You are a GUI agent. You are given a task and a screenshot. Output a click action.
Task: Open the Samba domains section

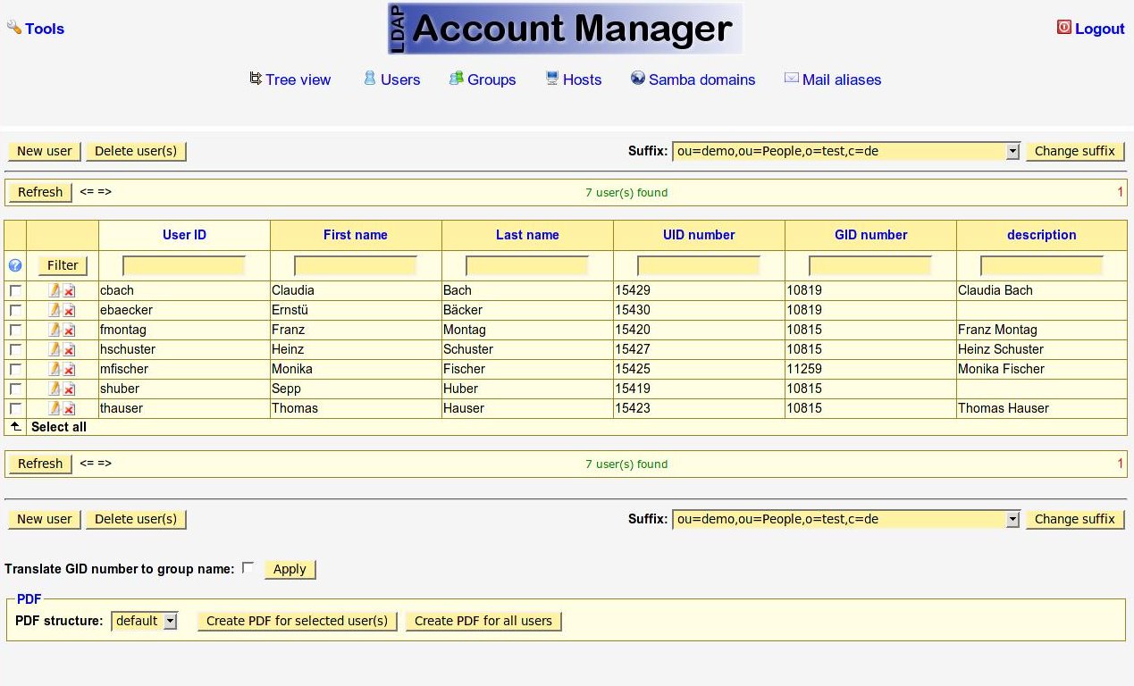701,79
